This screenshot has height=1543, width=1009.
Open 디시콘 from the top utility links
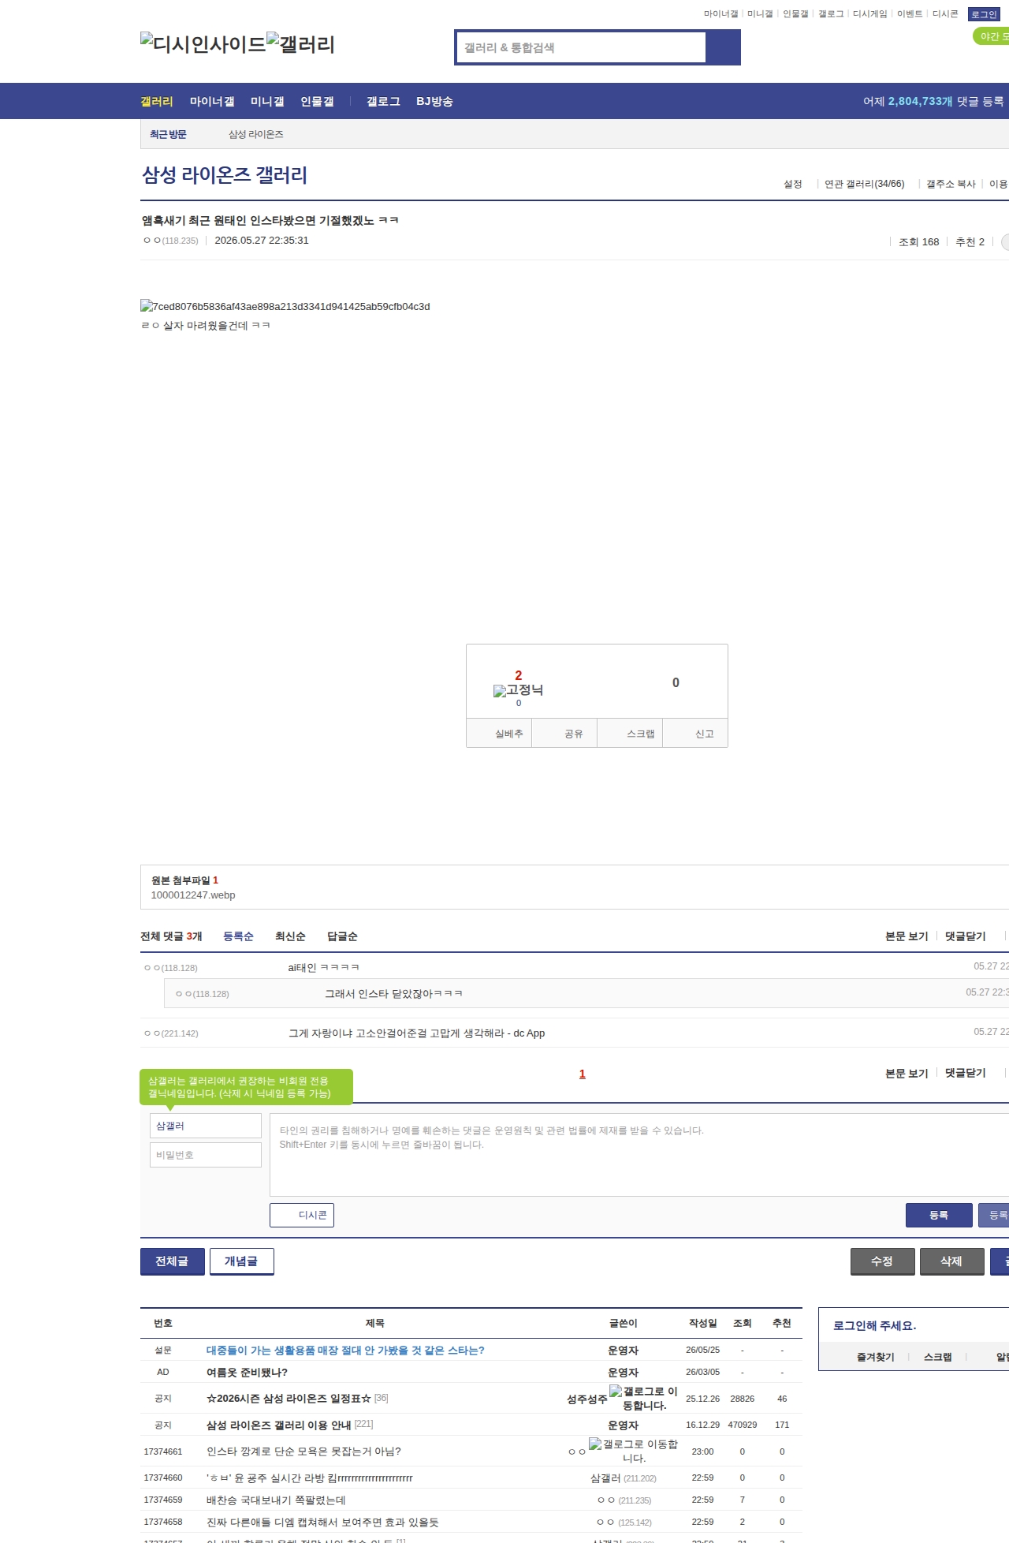[x=945, y=14]
